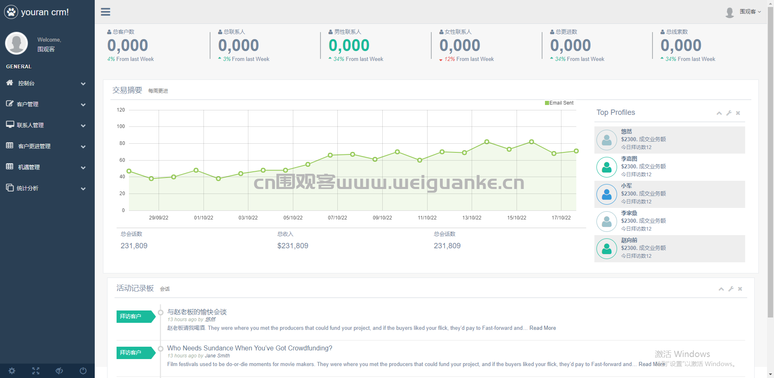Click the 机遇管理 table icon
This screenshot has width=774, height=378.
pos(10,166)
